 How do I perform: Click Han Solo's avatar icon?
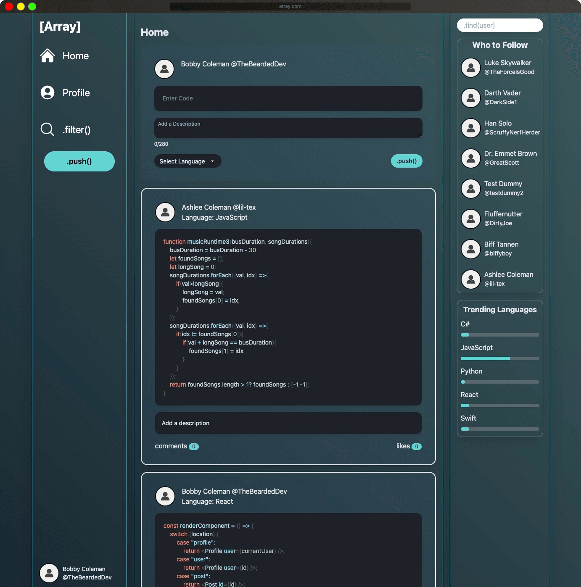(471, 128)
